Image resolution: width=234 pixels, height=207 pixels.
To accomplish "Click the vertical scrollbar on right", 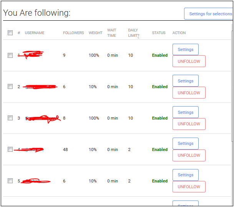I will (x=232, y=86).
